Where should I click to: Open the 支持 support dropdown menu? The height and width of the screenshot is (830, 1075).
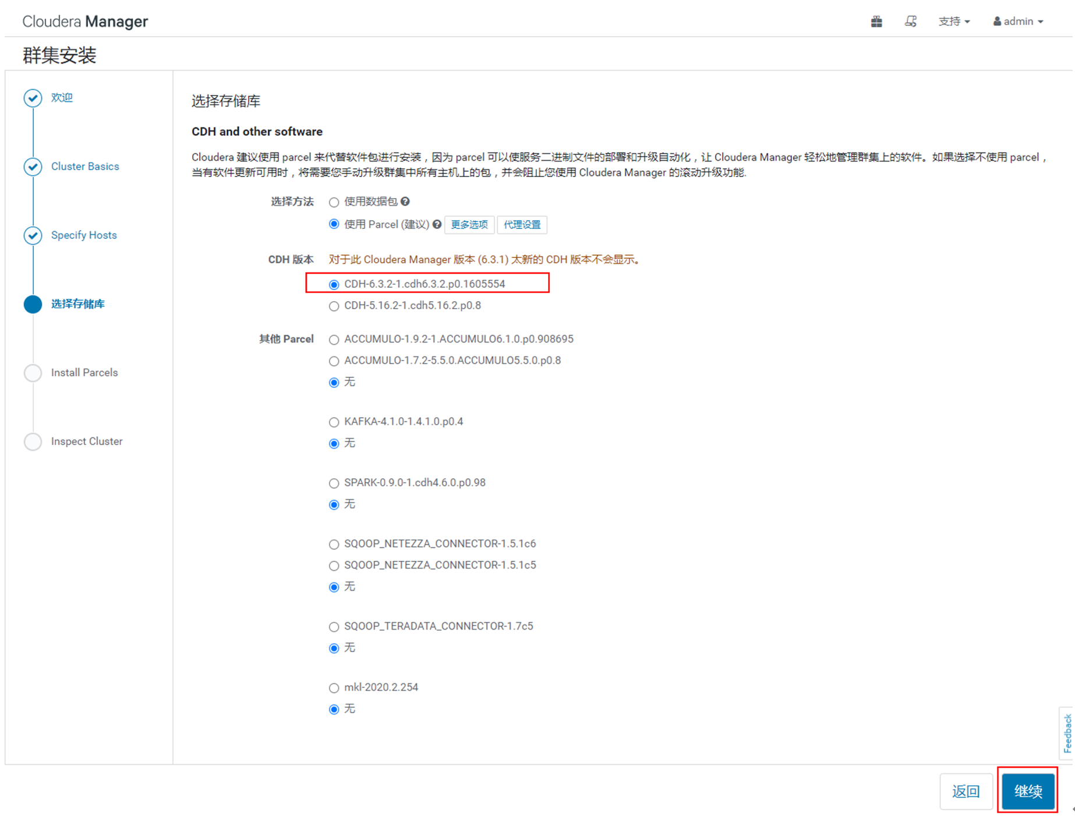pos(954,22)
